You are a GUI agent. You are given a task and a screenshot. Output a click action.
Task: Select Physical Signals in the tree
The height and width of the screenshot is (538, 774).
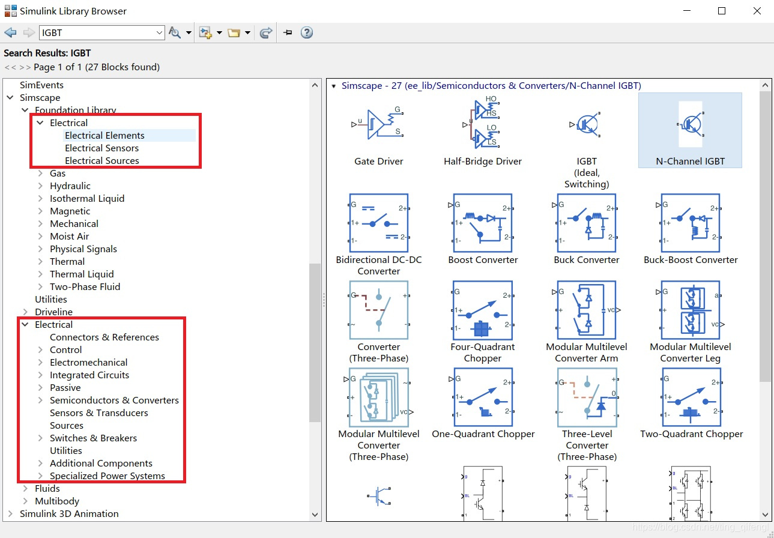(83, 249)
